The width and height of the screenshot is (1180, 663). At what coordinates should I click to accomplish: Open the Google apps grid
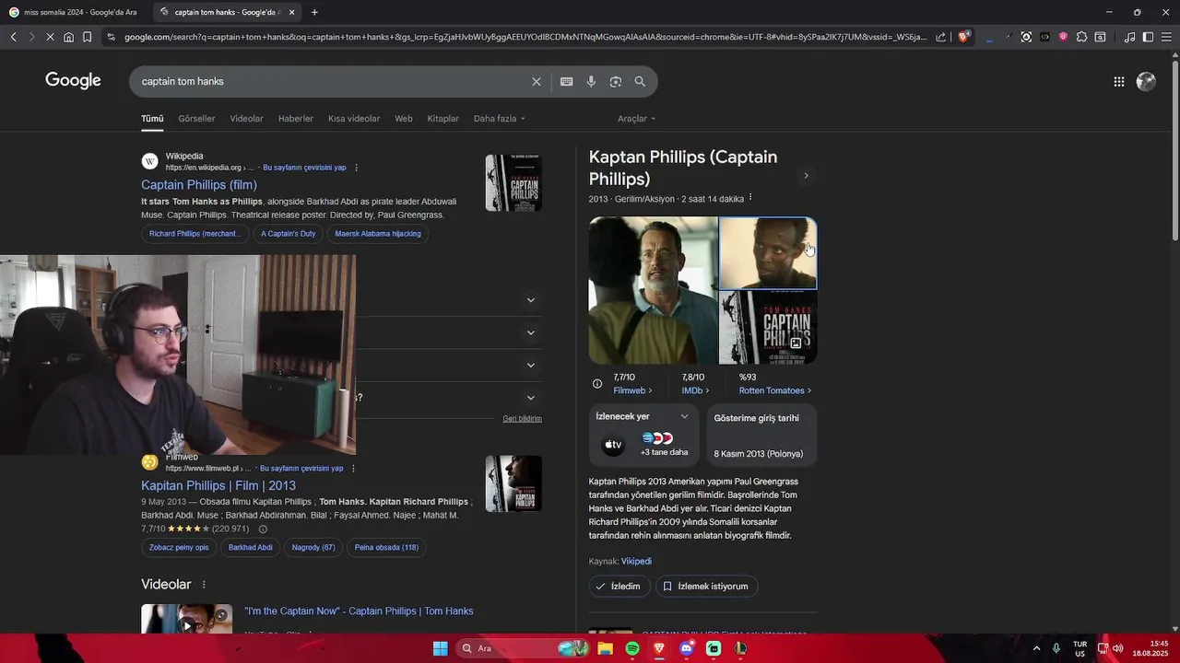point(1119,81)
